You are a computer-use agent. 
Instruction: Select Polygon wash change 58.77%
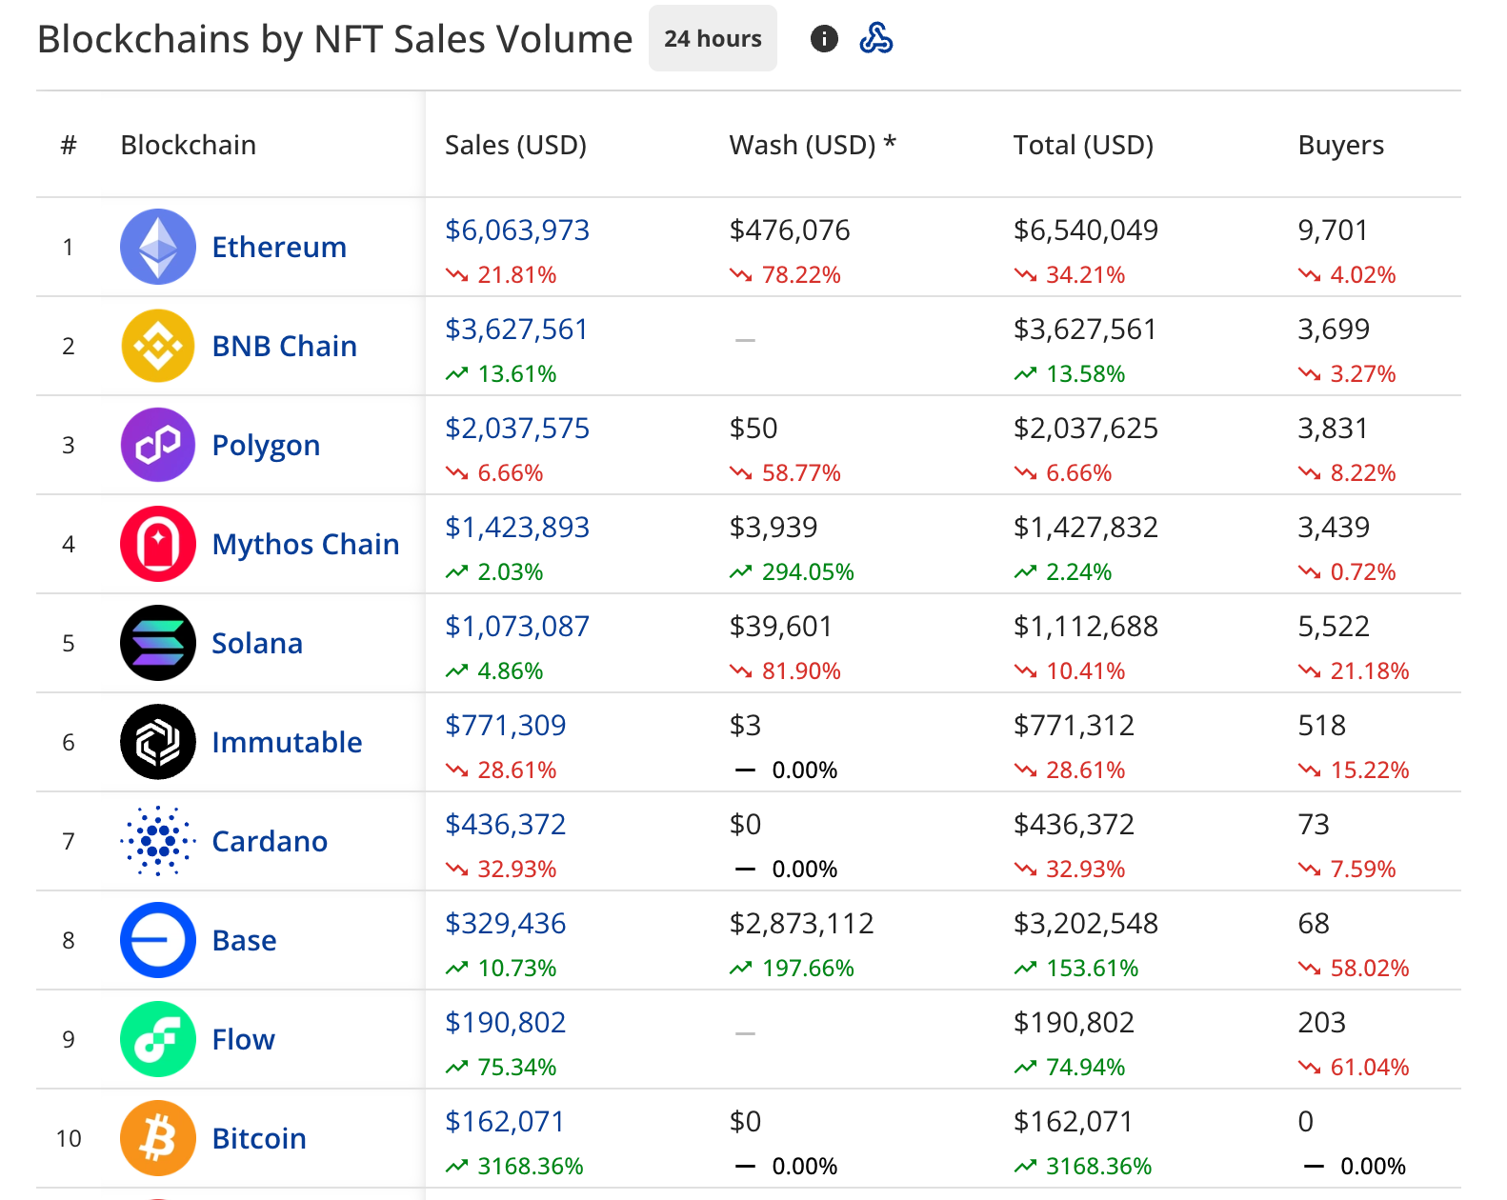tap(785, 472)
